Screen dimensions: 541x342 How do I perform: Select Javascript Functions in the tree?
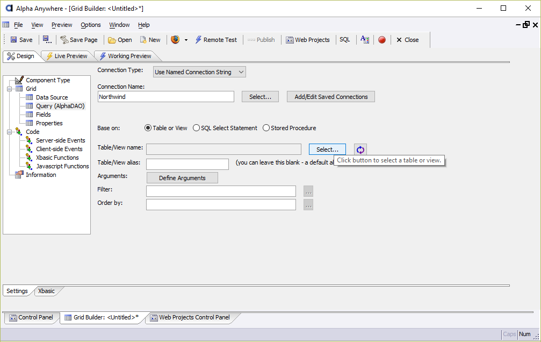point(62,167)
